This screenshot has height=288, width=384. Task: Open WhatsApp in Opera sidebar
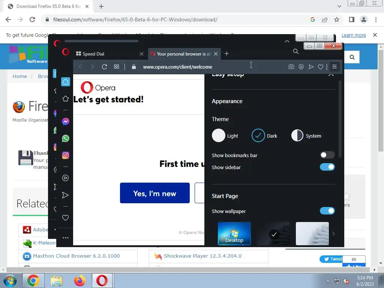pos(65,138)
